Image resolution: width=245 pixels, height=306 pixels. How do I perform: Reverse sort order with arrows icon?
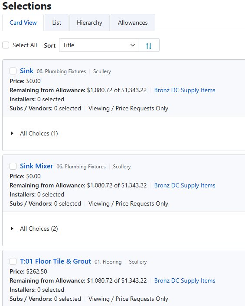[149, 45]
